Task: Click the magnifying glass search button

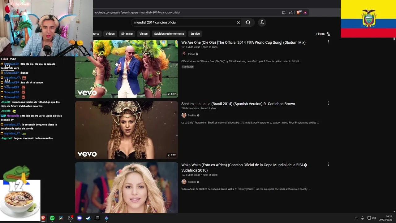Action: click(x=248, y=23)
